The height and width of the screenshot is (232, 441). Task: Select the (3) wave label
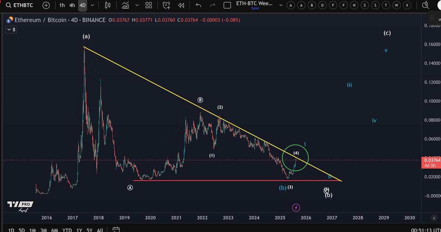(290, 187)
